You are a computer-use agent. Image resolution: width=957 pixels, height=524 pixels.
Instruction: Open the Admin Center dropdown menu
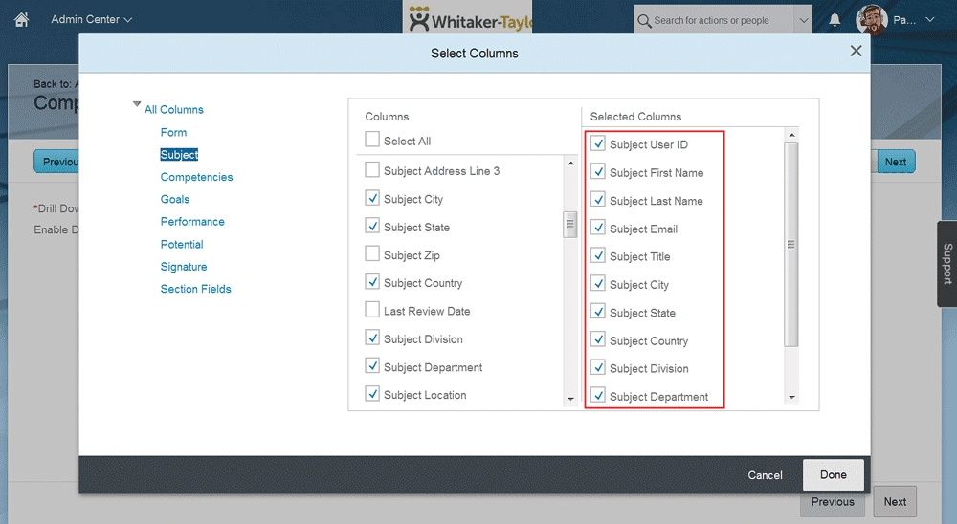[x=92, y=19]
